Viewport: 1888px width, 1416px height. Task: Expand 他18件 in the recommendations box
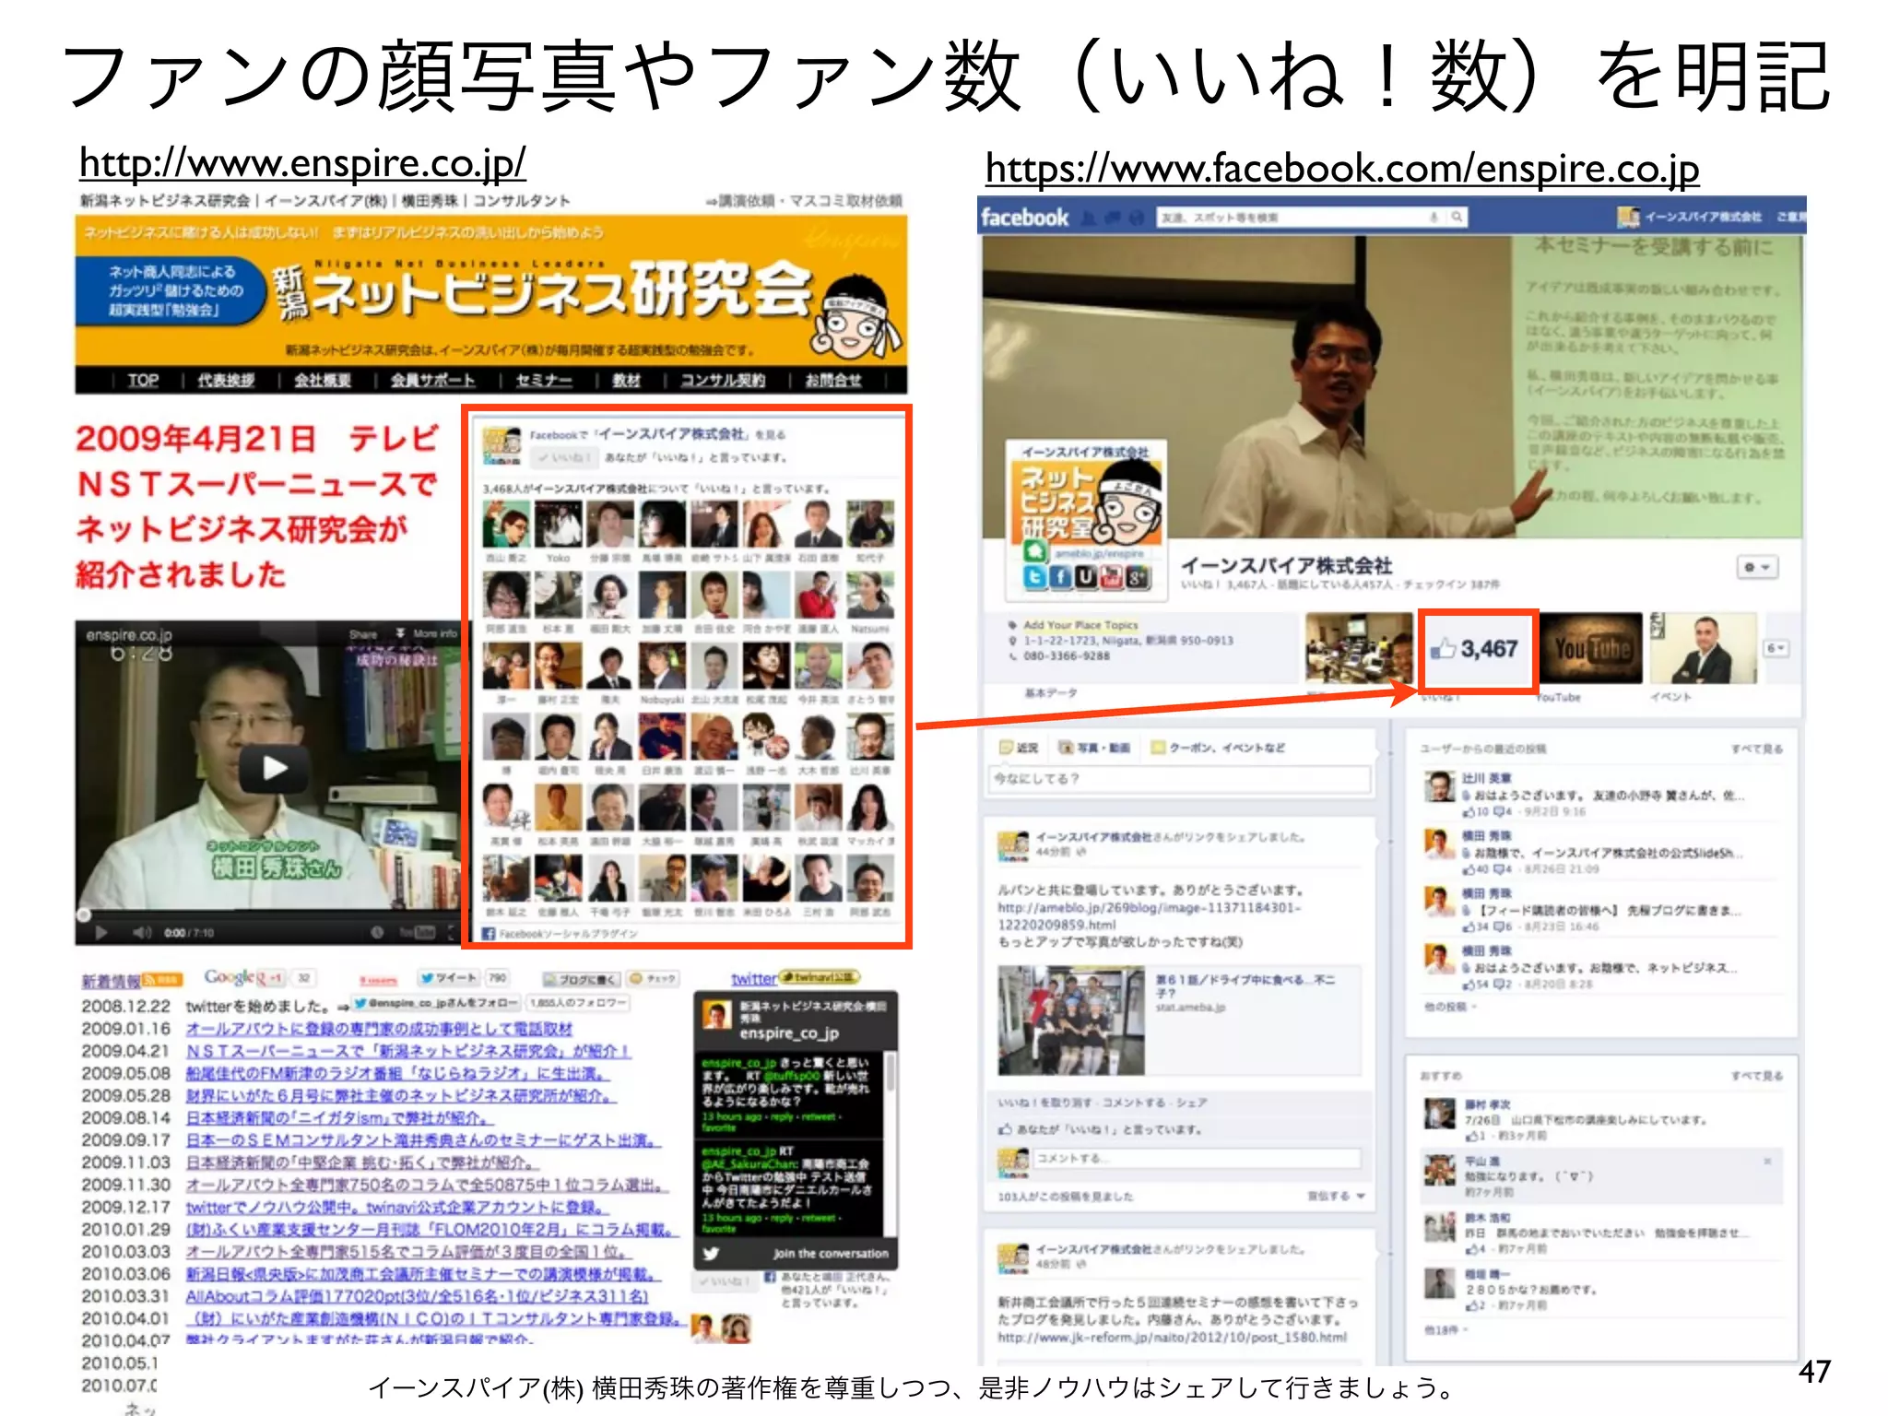(1447, 1330)
